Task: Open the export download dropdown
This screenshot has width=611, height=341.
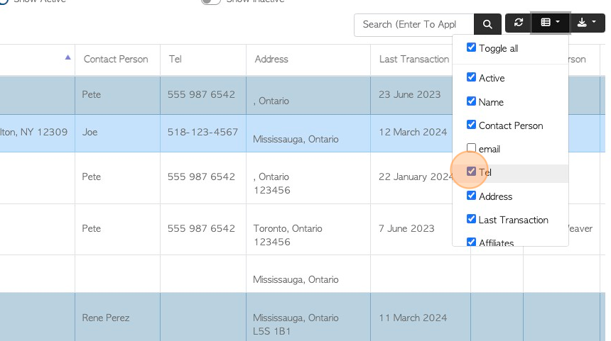Action: click(586, 23)
